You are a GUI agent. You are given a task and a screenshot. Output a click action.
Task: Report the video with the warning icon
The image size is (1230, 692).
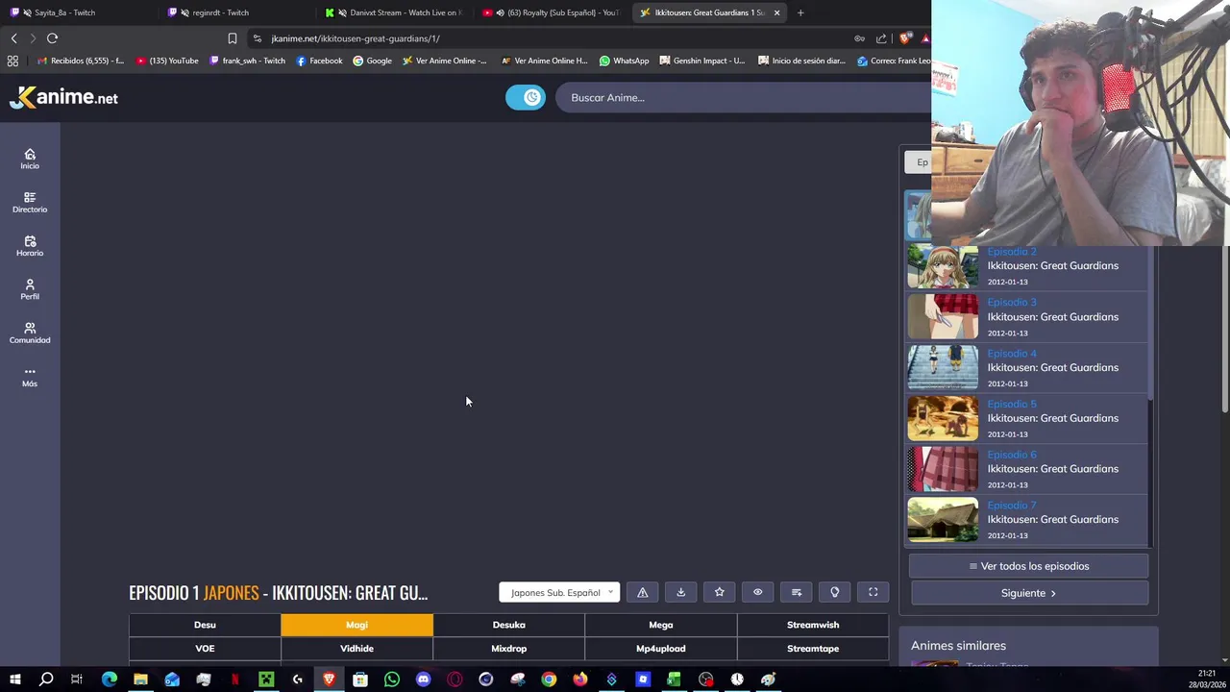coord(643,592)
